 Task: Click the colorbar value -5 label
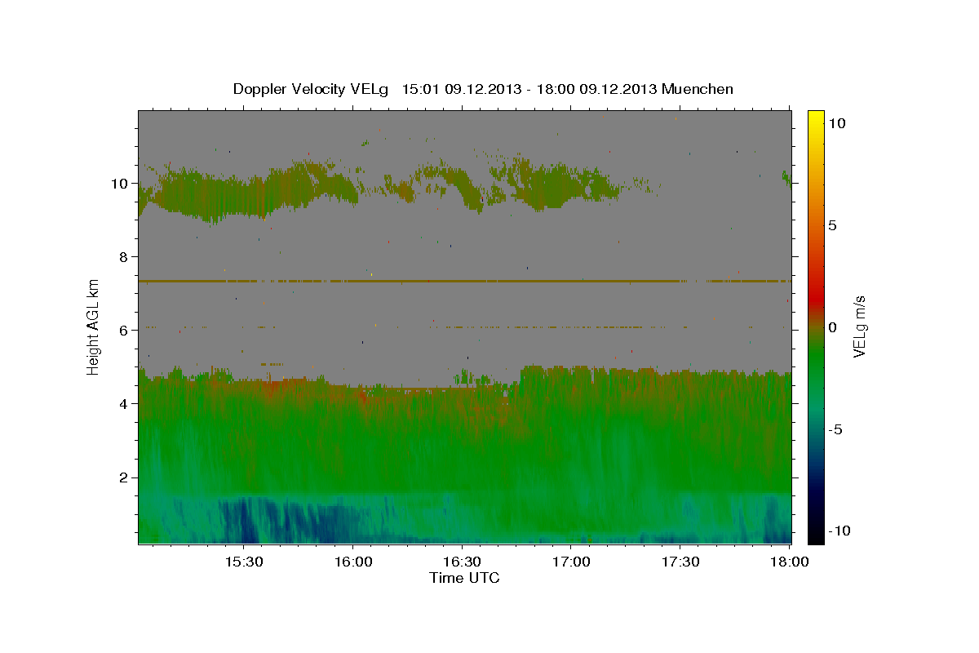[835, 429]
